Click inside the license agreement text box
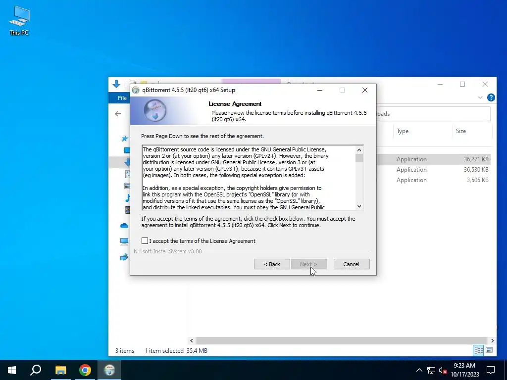This screenshot has height=380, width=507. [x=249, y=178]
